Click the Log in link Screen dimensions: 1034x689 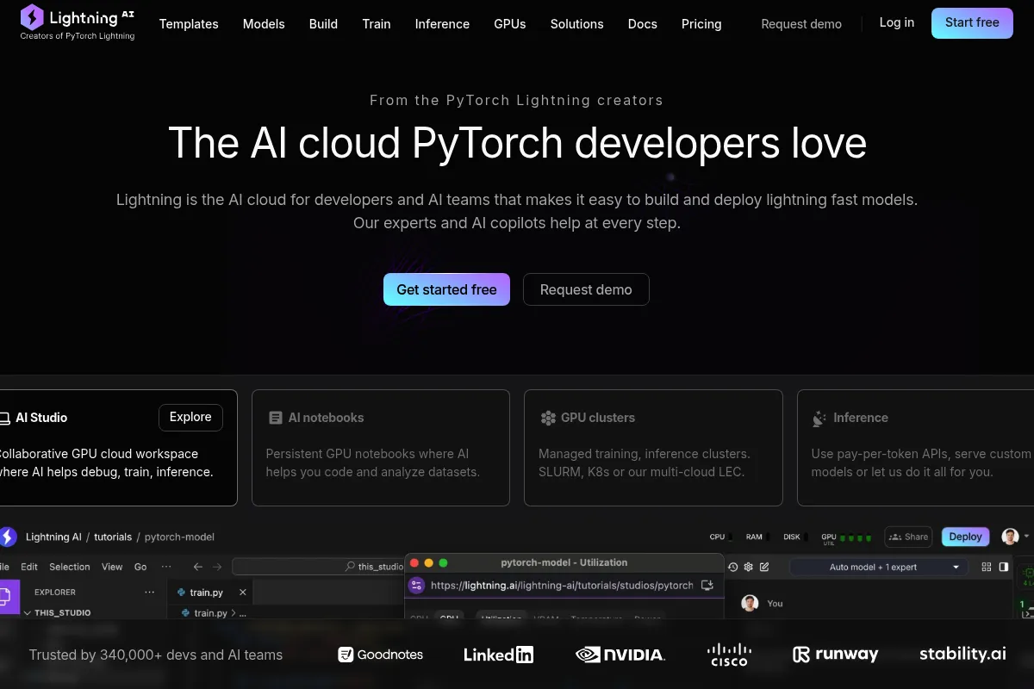[897, 23]
